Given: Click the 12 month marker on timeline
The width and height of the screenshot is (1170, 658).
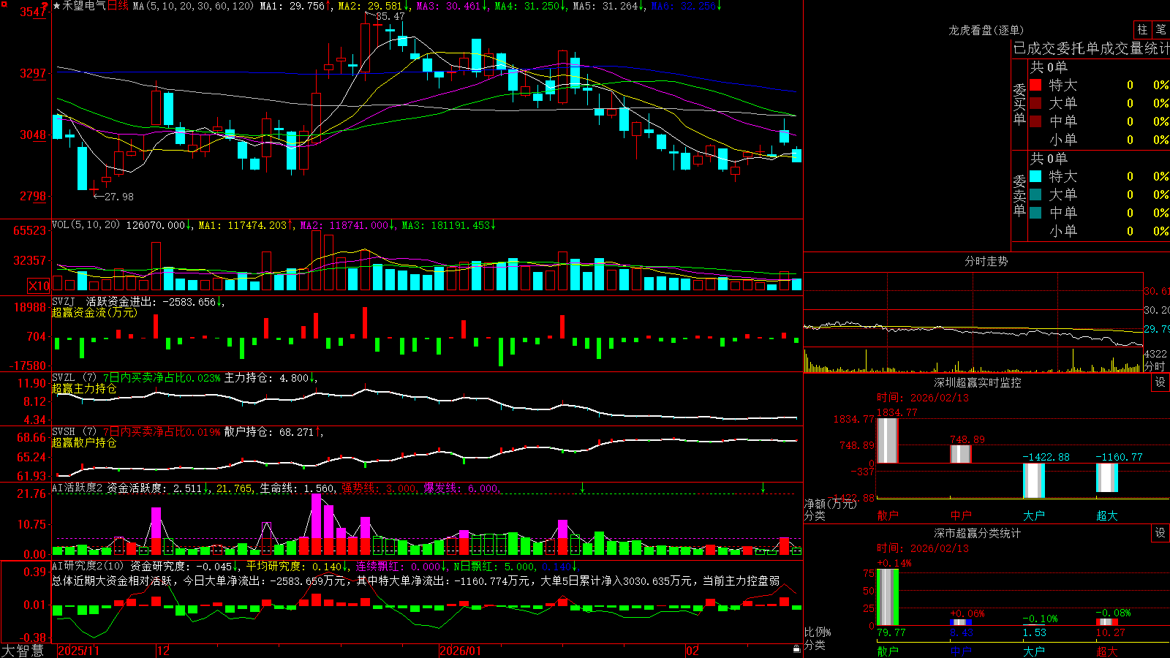Looking at the screenshot, I should (163, 651).
